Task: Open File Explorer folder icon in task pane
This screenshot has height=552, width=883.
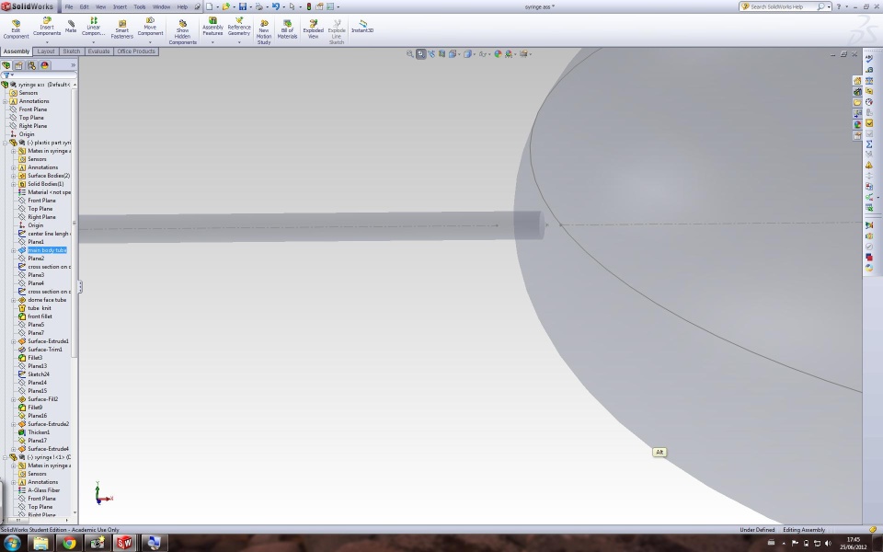Action: tap(857, 102)
